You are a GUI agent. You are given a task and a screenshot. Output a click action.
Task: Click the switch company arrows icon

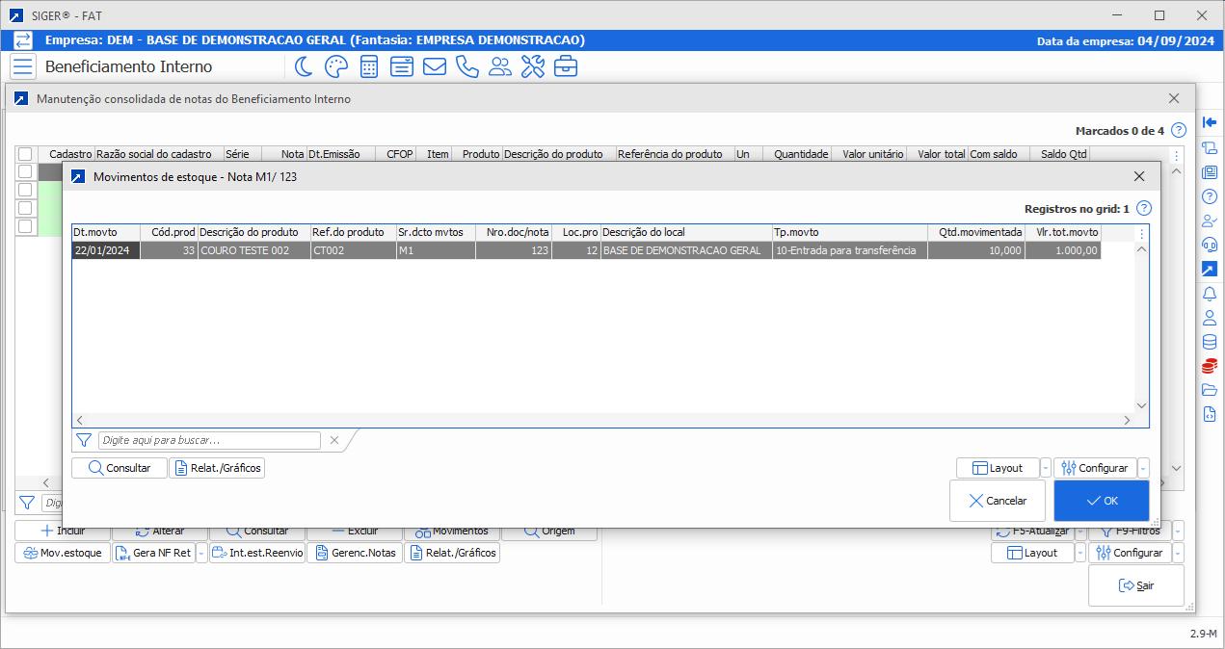22,40
